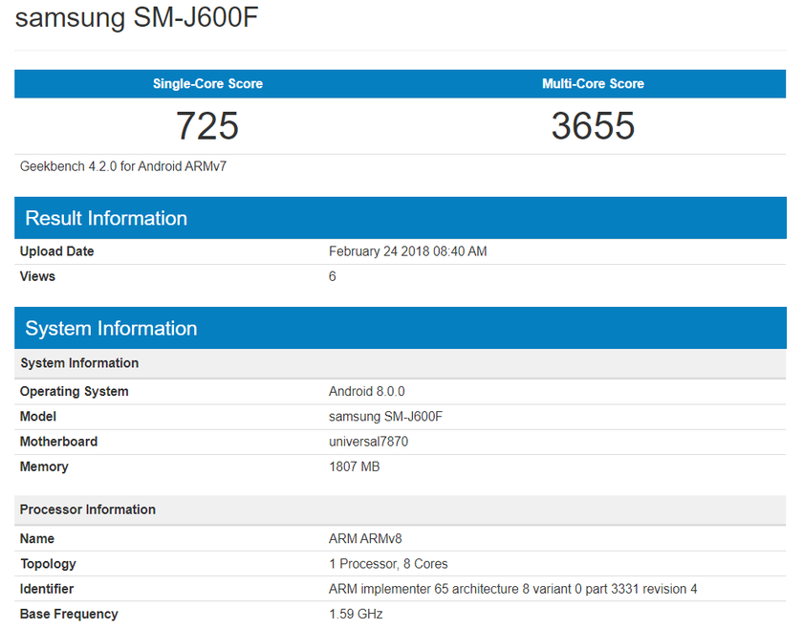Click the universal7870 motherboard value

pos(370,442)
